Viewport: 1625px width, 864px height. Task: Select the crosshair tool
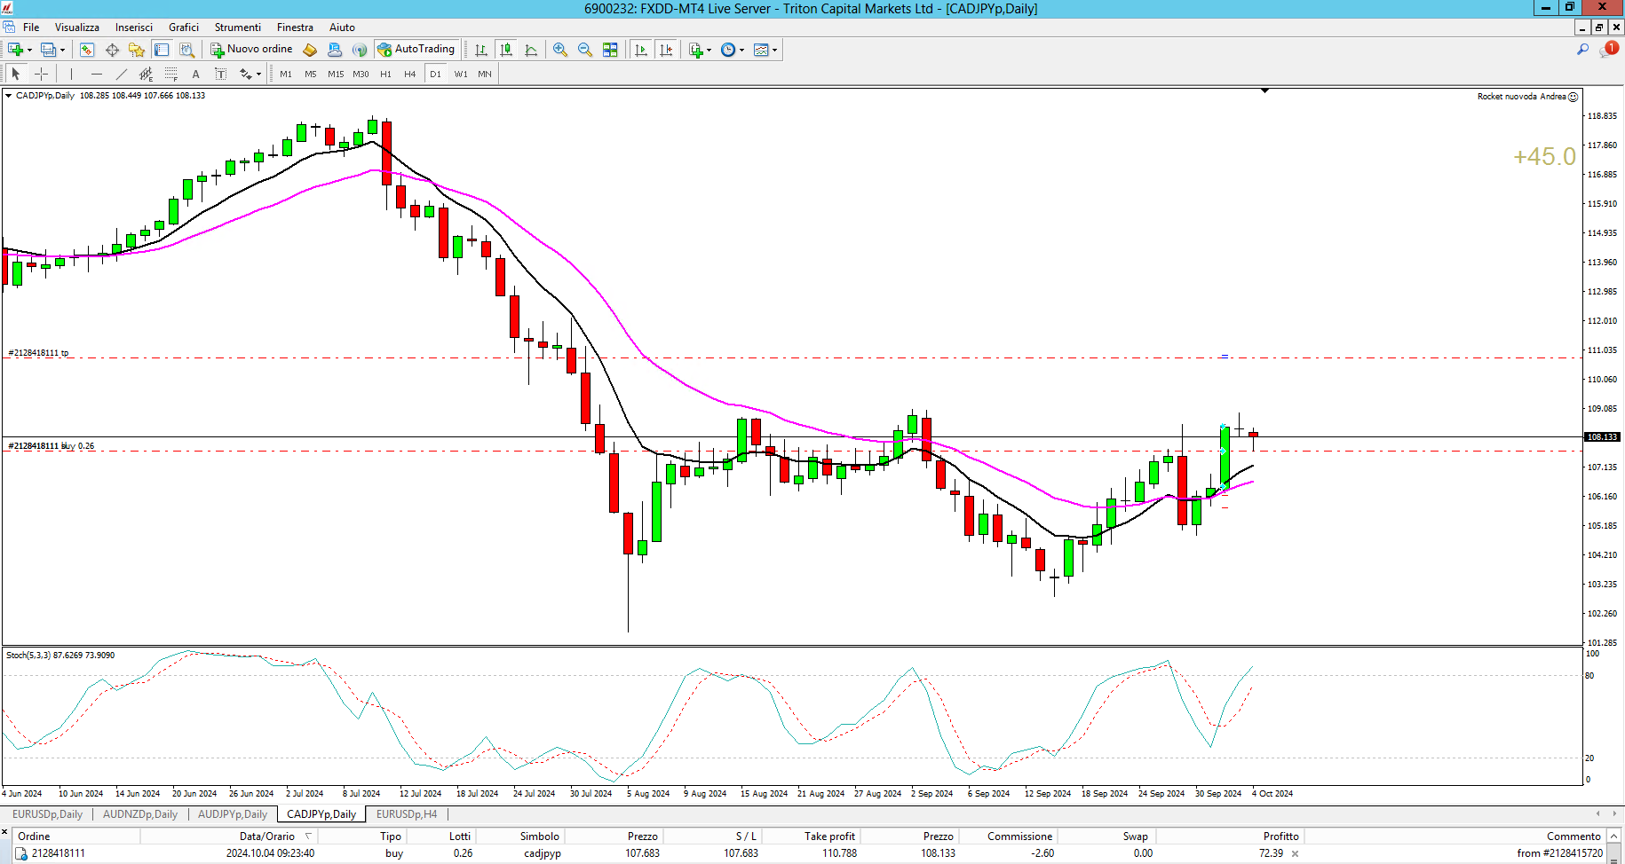coord(41,74)
